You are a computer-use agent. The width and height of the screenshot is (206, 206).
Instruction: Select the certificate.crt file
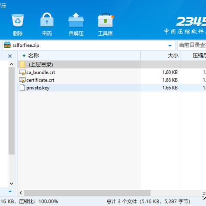(40, 80)
